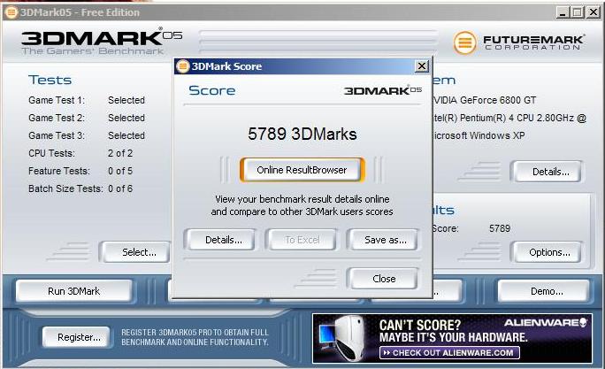This screenshot has width=605, height=369.
Task: Click the 5789 3DMarks score text
Action: 302,134
